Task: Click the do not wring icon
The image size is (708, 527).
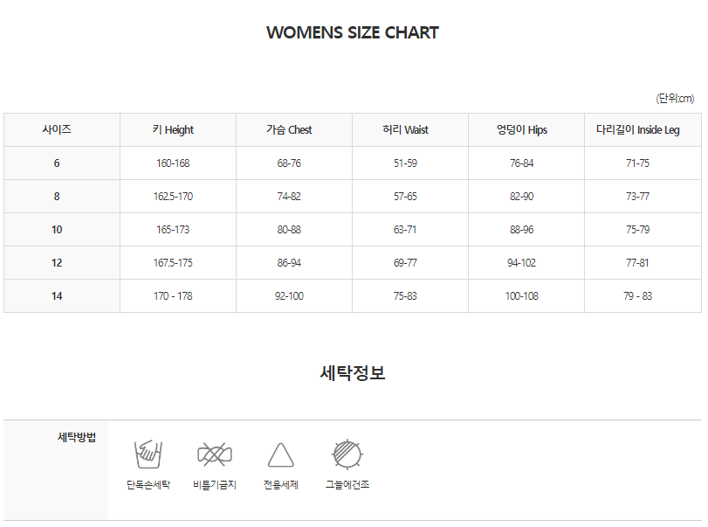Action: [215, 454]
